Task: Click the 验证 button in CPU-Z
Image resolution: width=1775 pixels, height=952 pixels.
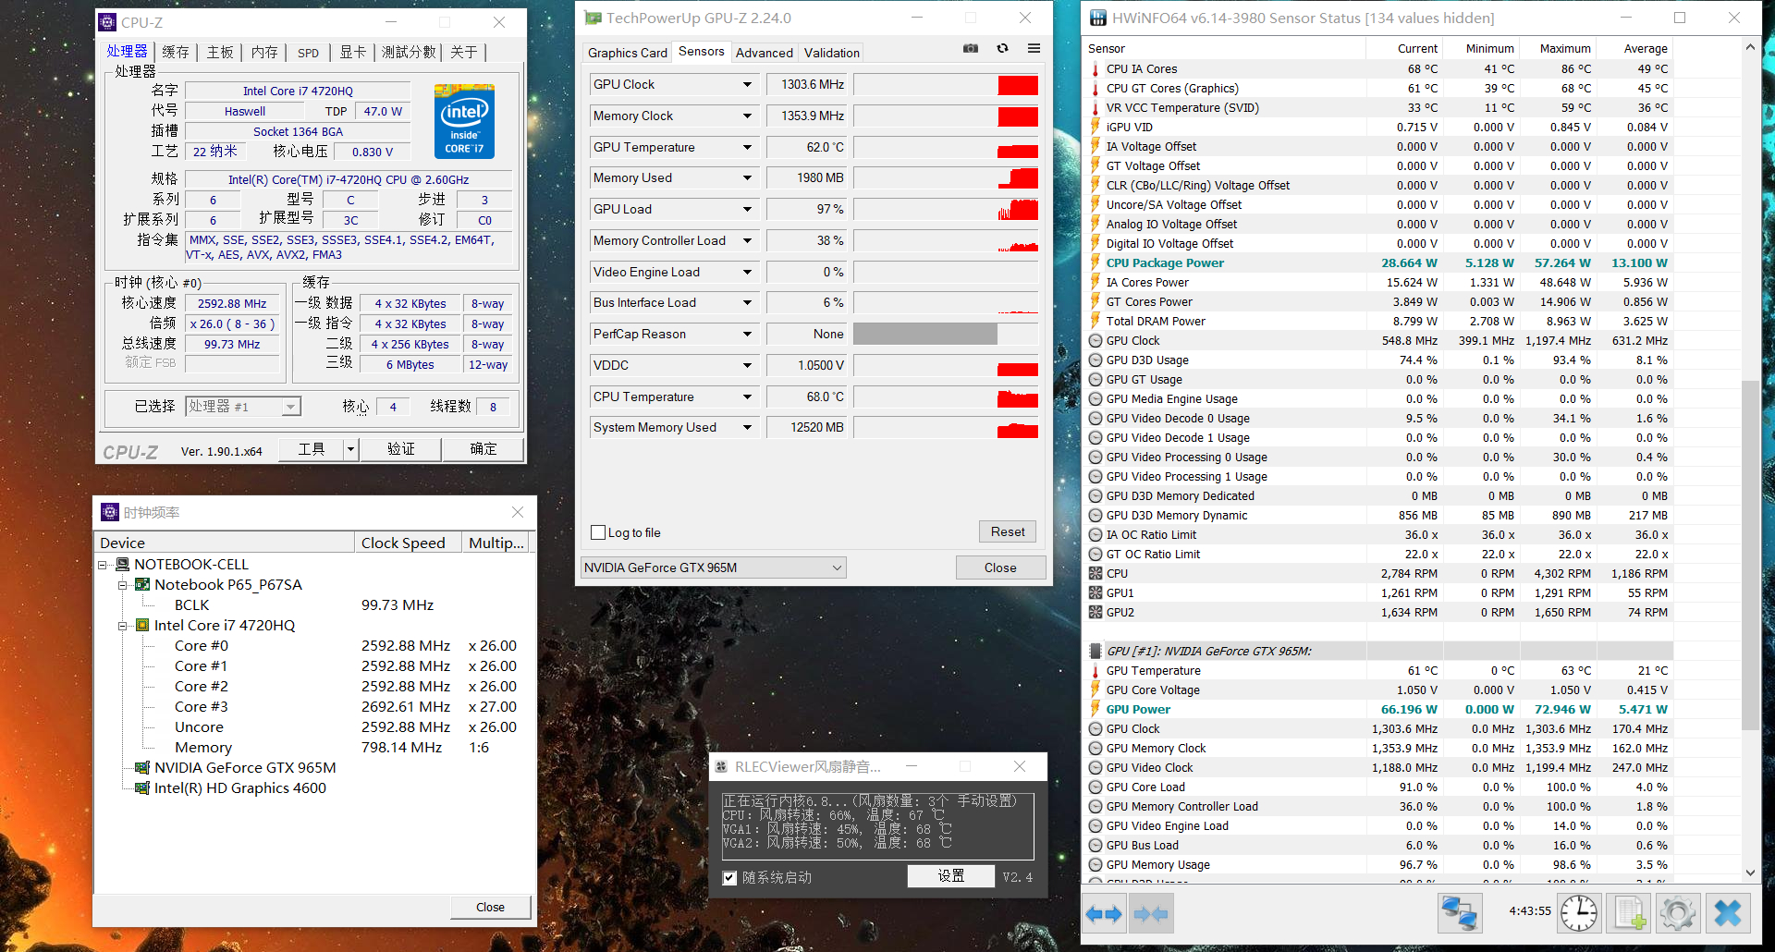Action: tap(400, 449)
